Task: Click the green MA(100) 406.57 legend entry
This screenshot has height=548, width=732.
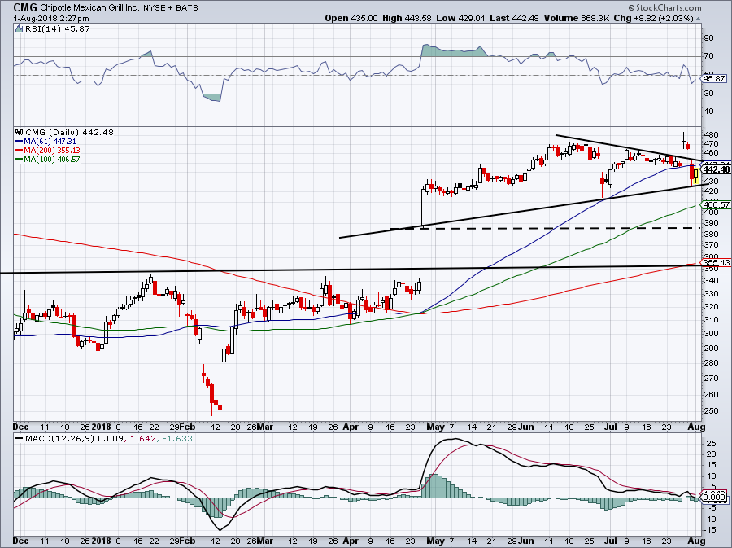Action: 48,159
